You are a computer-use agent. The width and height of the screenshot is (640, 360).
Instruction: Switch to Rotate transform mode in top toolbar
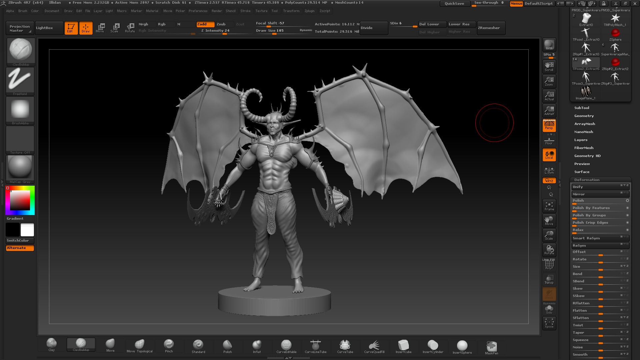[130, 28]
